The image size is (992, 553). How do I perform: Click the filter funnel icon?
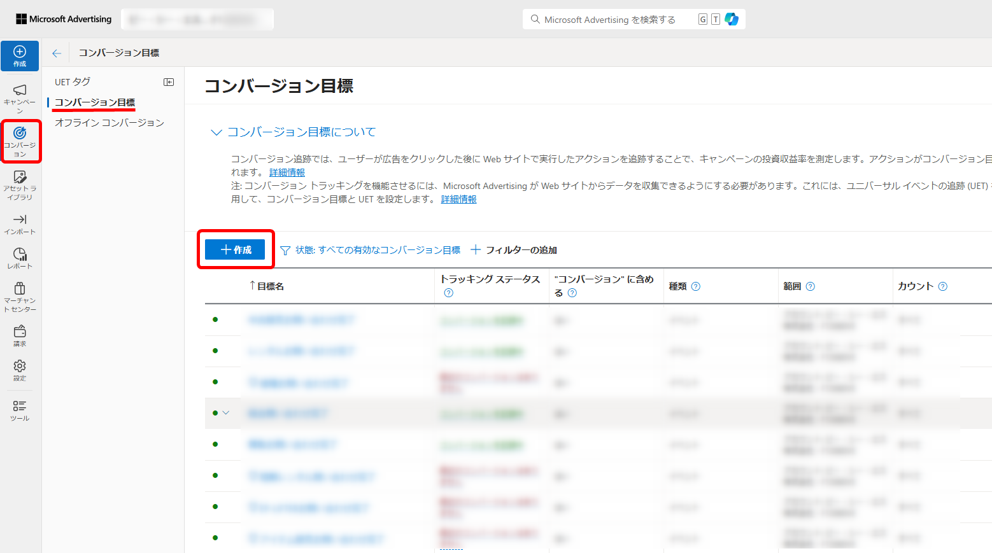[x=285, y=251]
